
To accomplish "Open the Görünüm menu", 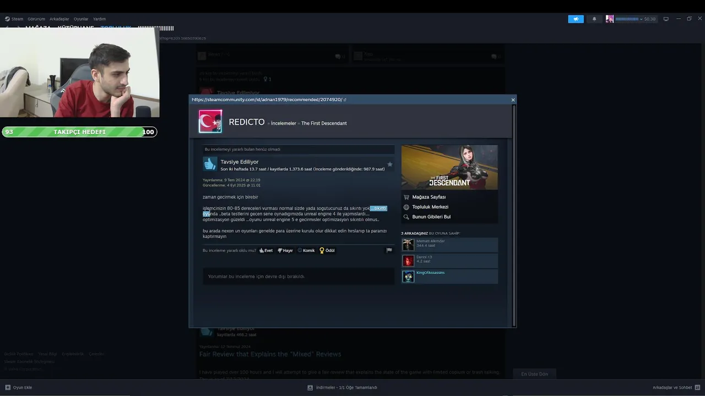I will click(x=36, y=19).
